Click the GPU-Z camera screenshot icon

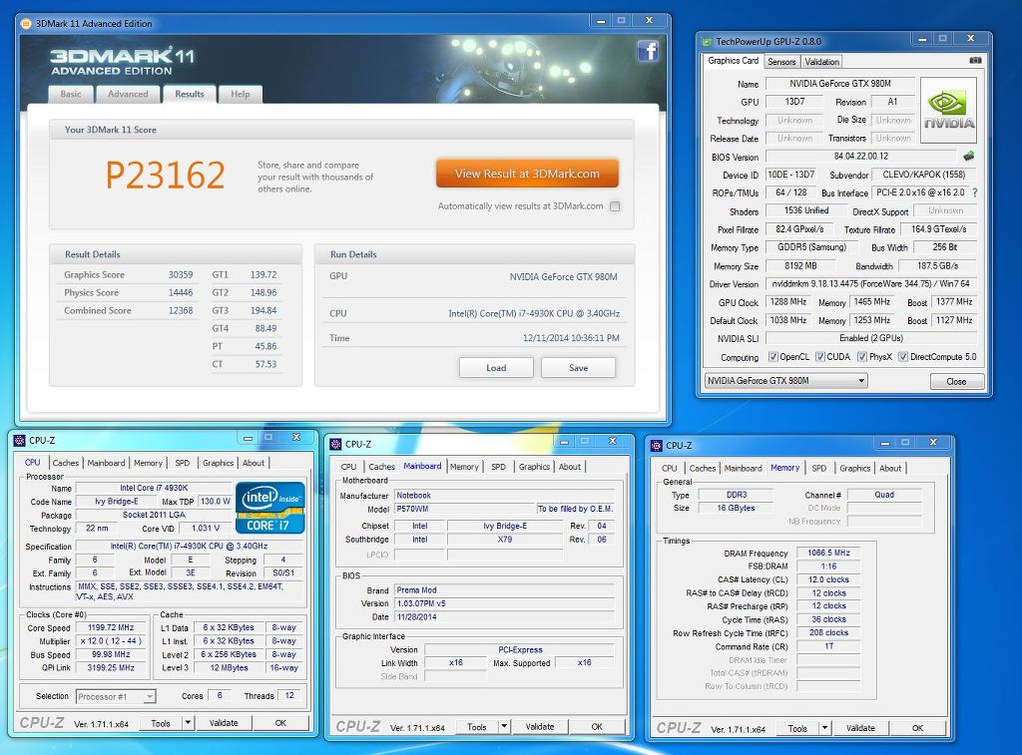point(975,61)
